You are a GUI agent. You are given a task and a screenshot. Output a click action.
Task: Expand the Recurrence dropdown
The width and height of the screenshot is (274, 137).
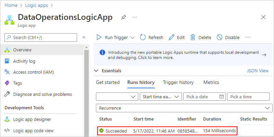(x=184, y=108)
